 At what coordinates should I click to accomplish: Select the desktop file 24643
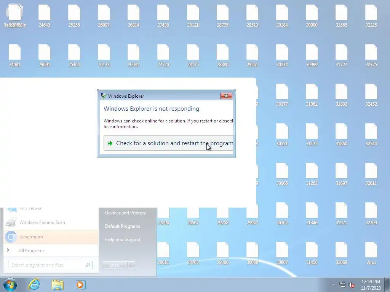44,16
